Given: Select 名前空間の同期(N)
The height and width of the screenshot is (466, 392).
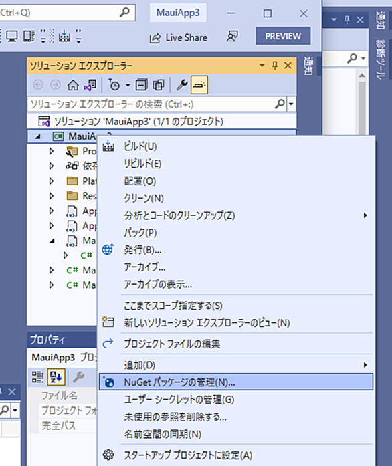Looking at the screenshot, I should 235,434.
